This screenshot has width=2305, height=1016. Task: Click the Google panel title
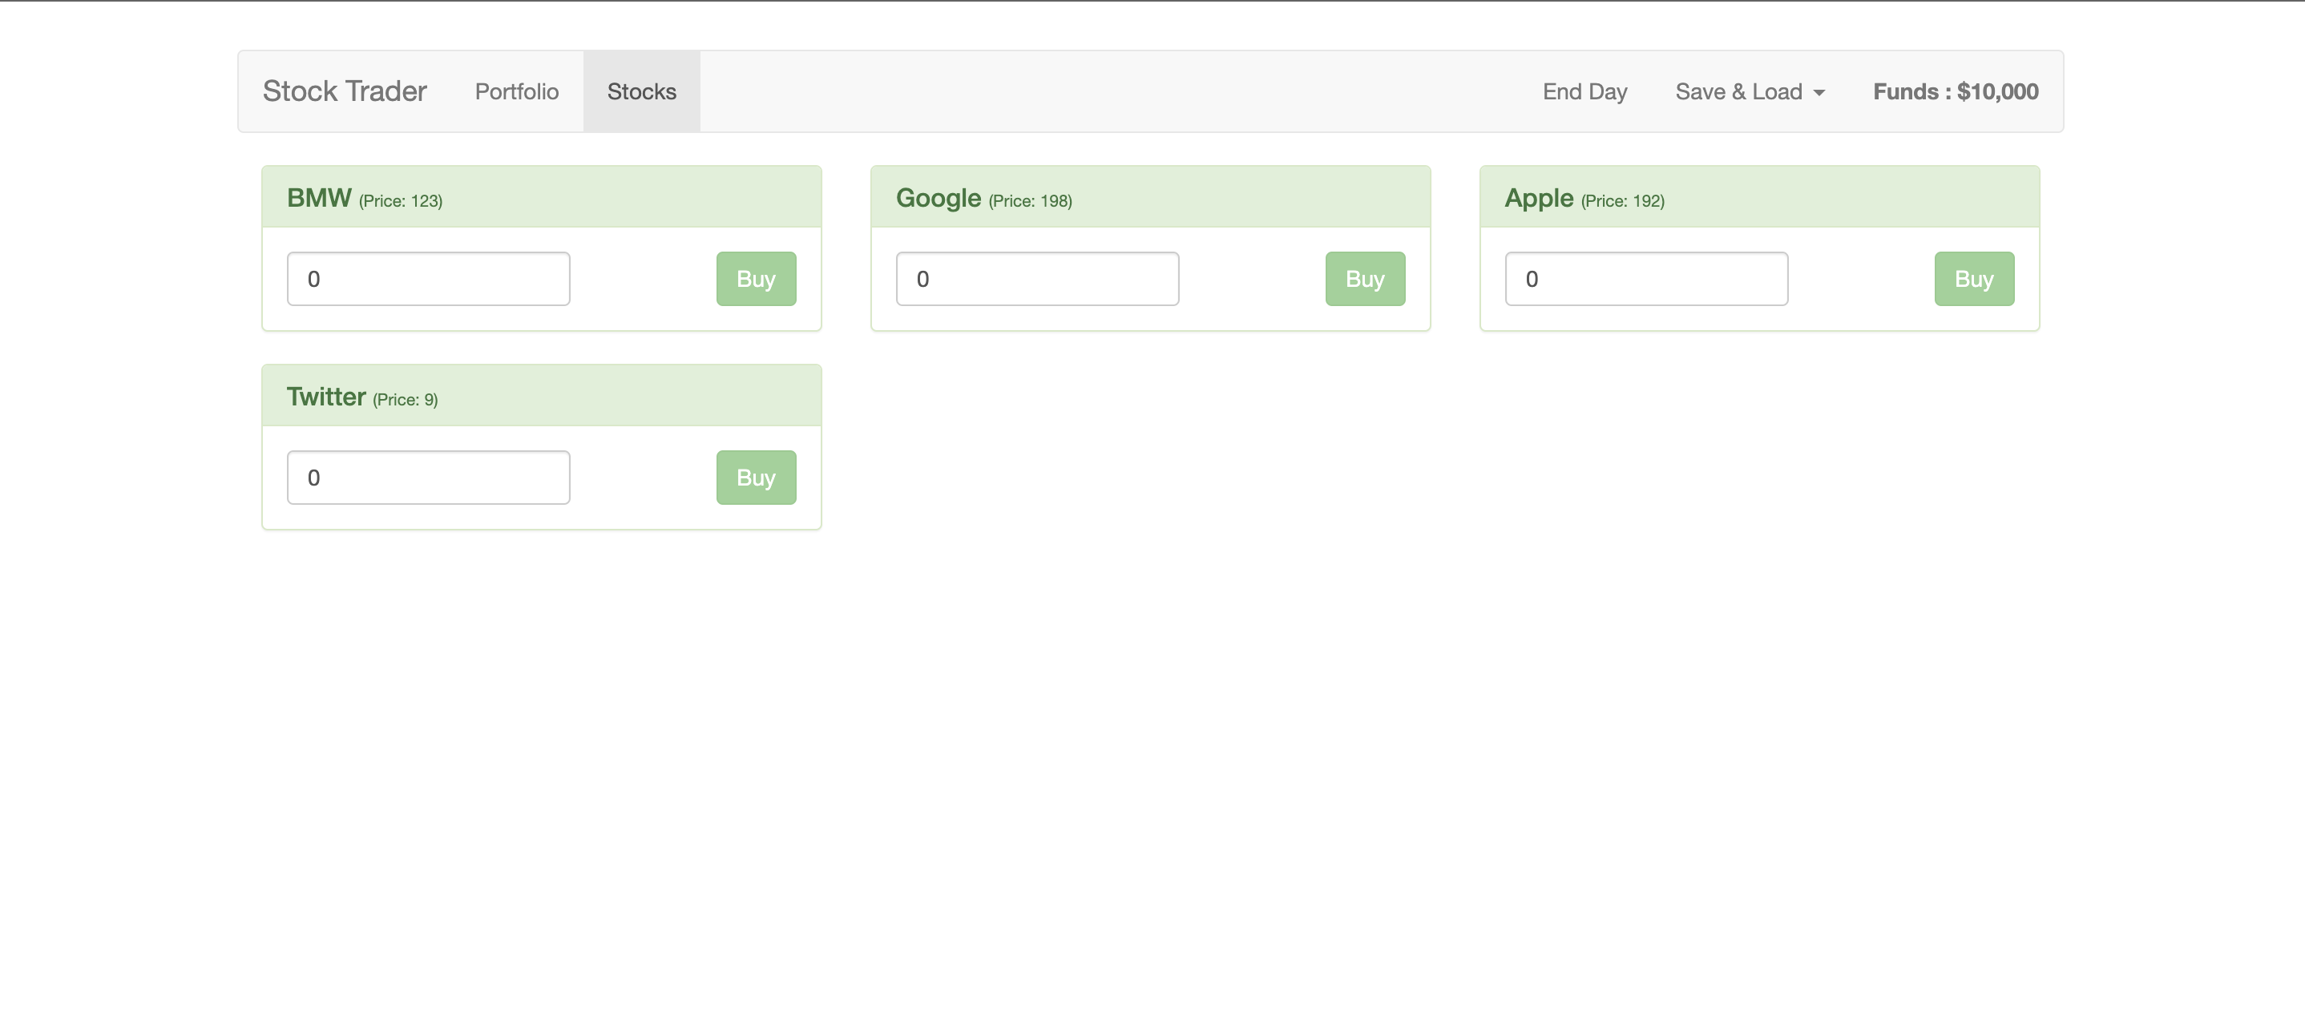(938, 198)
